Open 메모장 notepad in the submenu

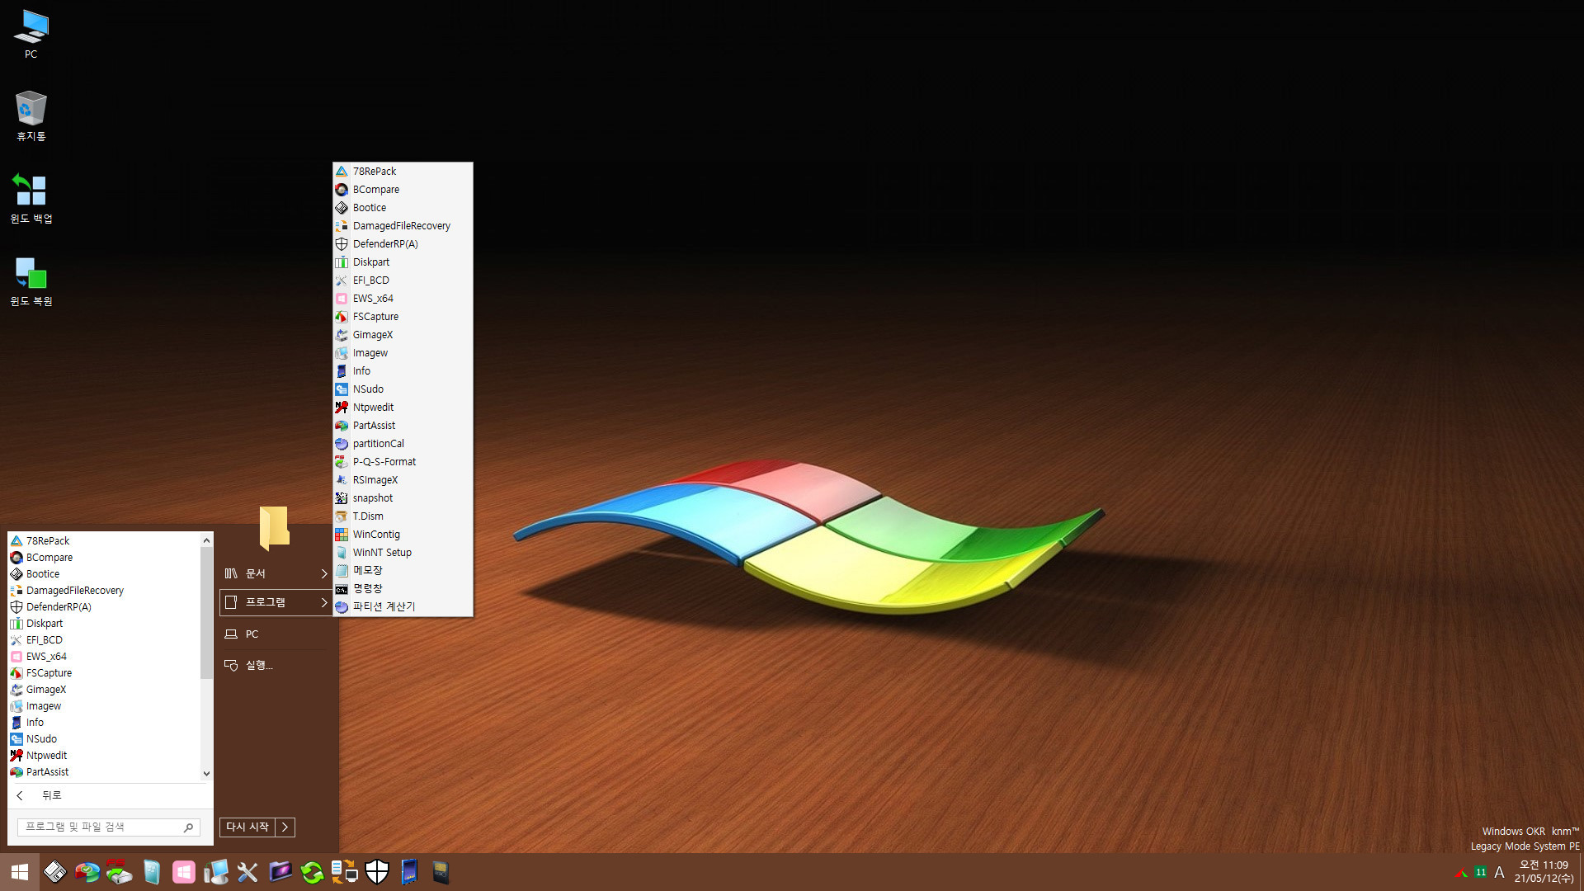(x=403, y=570)
